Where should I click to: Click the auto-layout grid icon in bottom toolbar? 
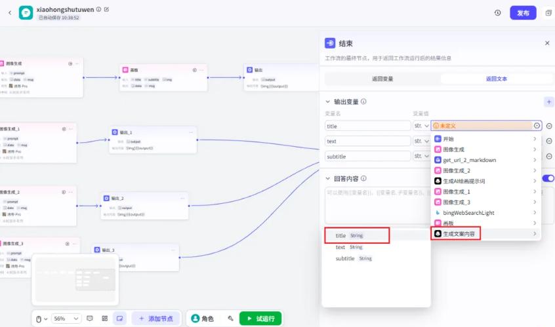point(105,318)
